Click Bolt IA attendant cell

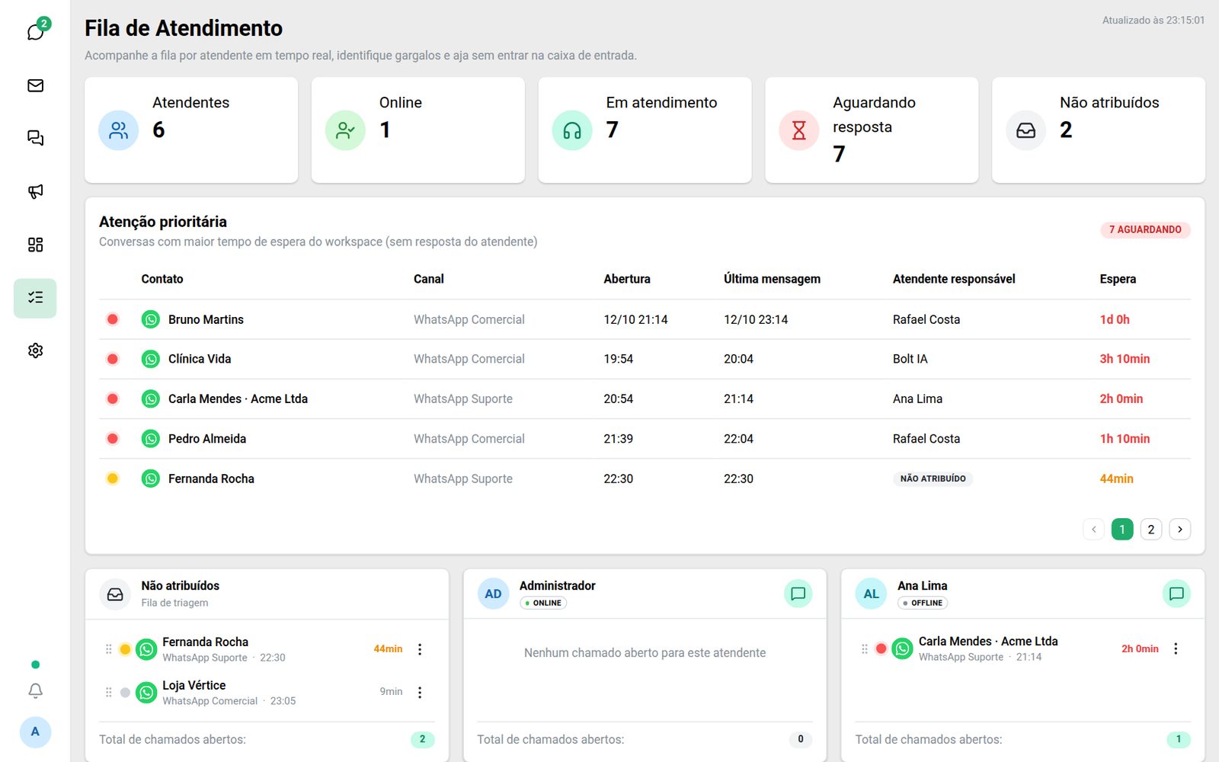pyautogui.click(x=910, y=359)
